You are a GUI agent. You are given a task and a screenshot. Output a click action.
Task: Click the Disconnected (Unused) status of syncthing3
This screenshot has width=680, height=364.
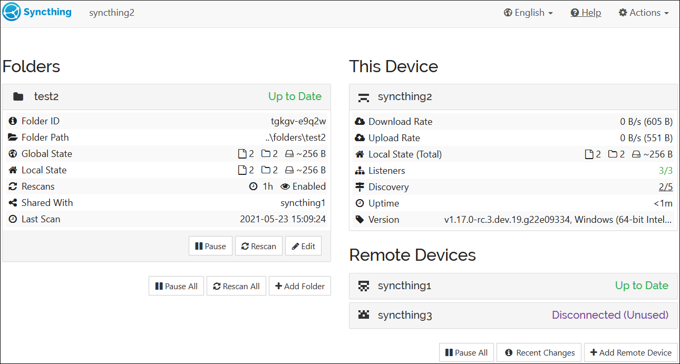[x=610, y=315]
